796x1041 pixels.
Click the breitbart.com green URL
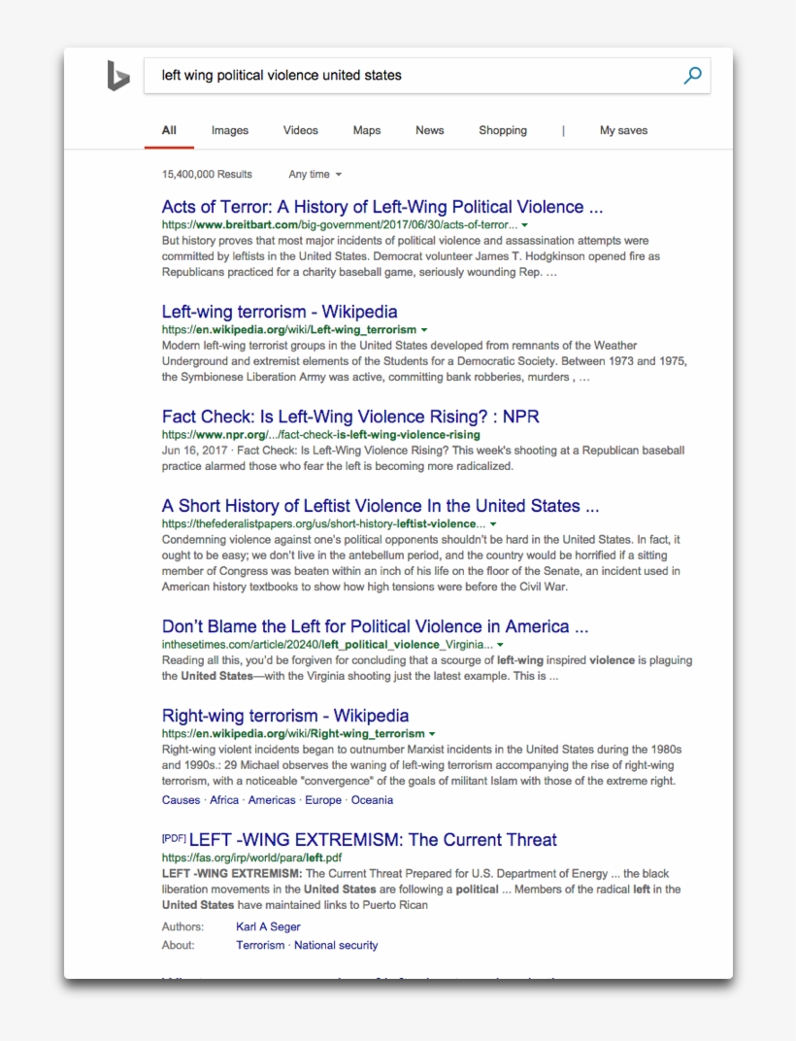(x=339, y=225)
